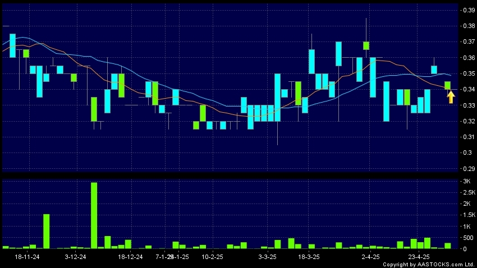Click the AASTOCKS.com copyright text
This screenshot has height=268, width=477.
click(429, 265)
